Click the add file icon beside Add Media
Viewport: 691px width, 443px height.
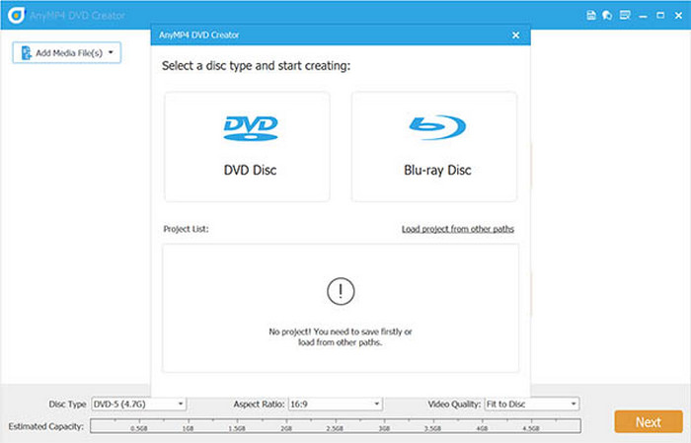(25, 52)
